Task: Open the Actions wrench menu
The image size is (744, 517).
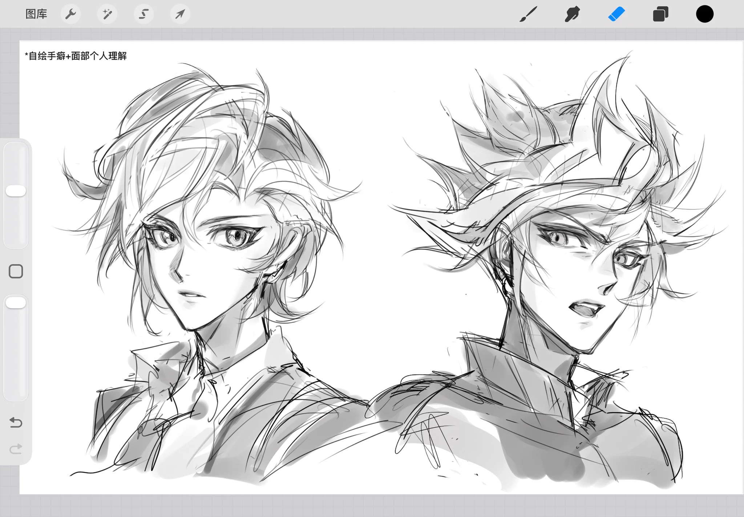Action: [x=70, y=14]
